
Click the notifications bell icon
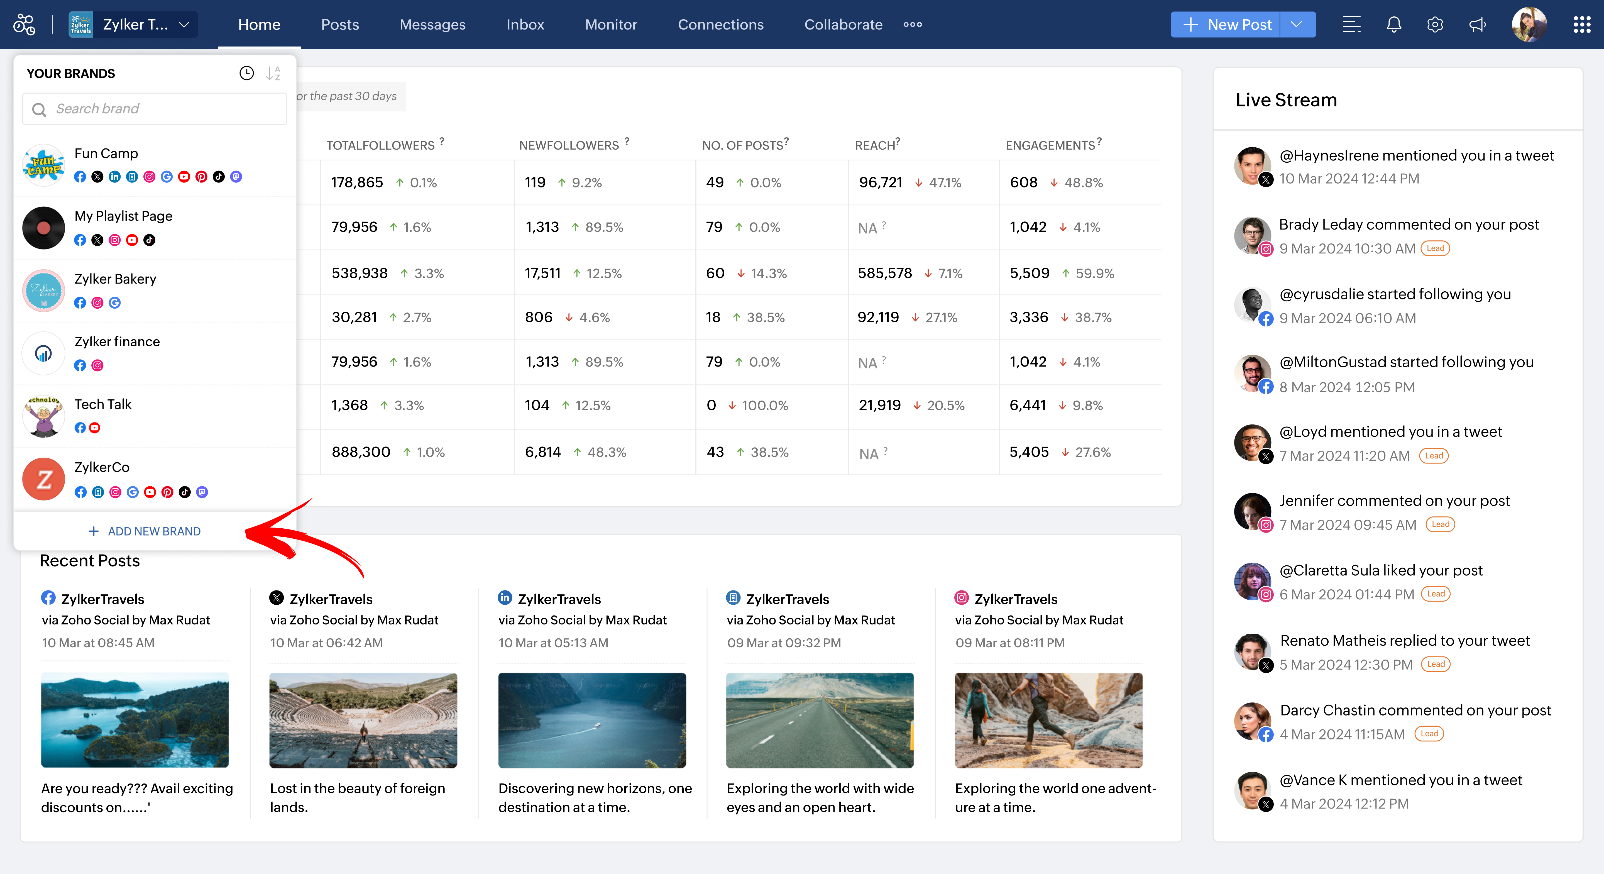coord(1393,25)
